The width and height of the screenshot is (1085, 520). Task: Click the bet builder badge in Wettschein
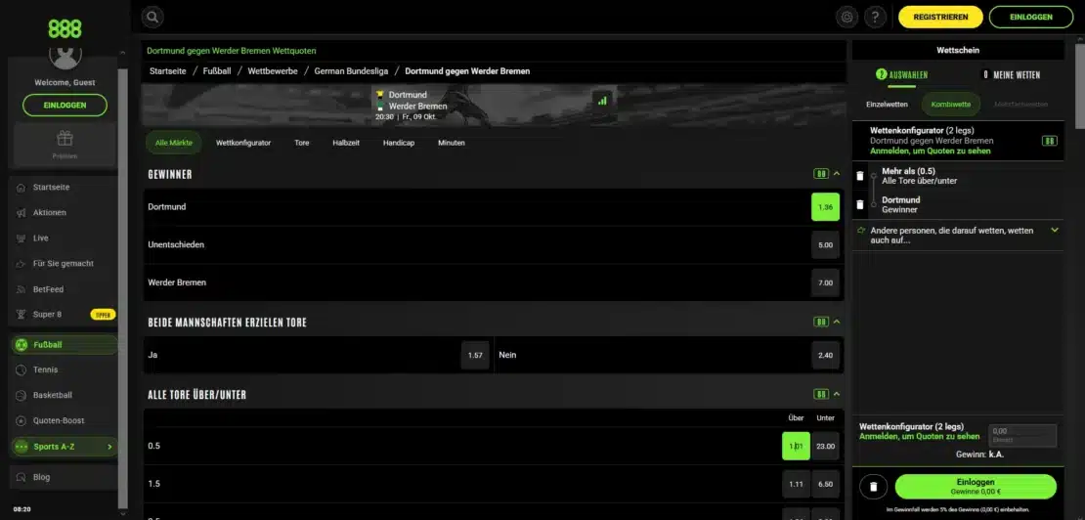1050,141
